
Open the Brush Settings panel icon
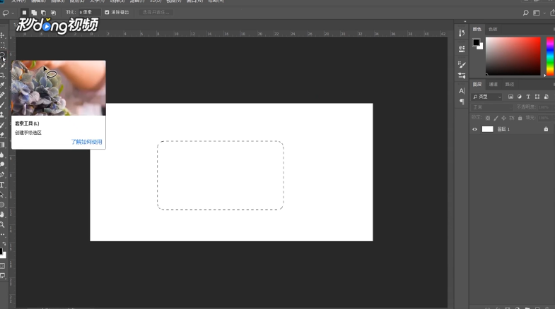click(462, 65)
